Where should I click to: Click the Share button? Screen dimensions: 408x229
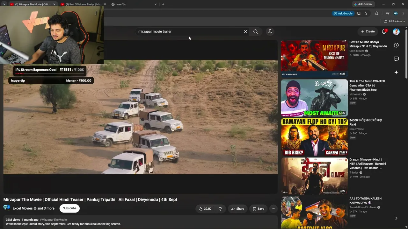pos(237,209)
